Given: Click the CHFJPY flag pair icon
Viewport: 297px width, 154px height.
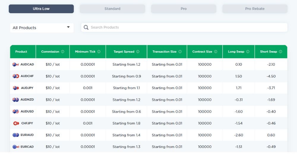Looking at the screenshot, I should pyautogui.click(x=16, y=123).
